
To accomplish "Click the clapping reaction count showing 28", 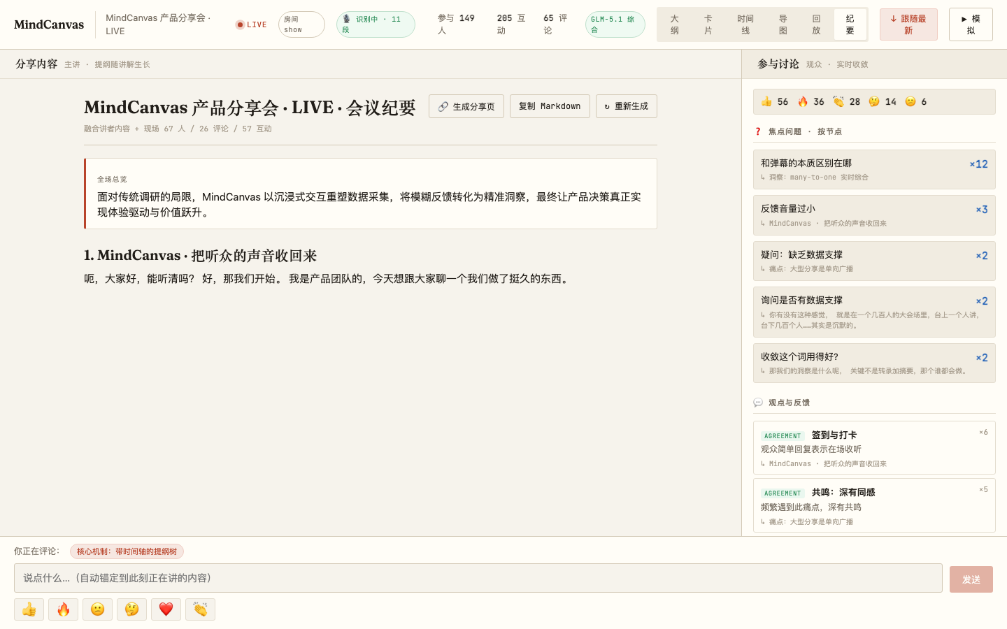I will point(847,101).
